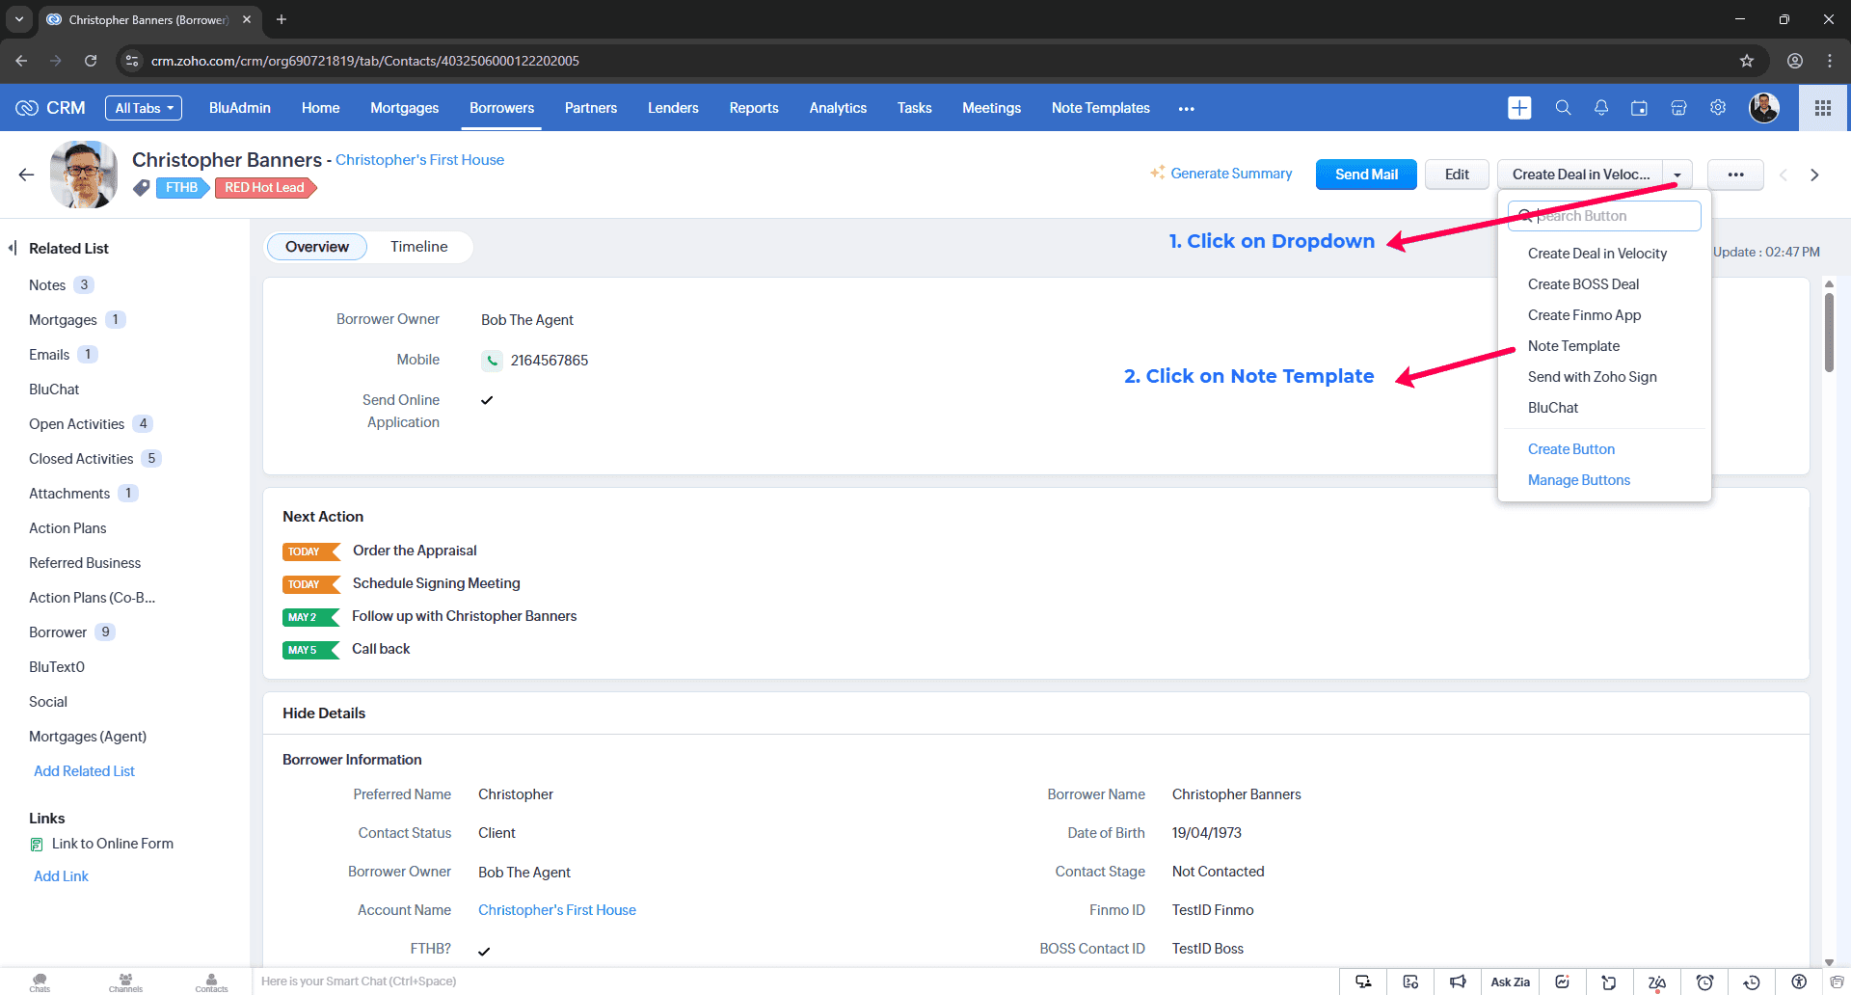
Task: Select Note Template from the dropdown
Action: [1573, 346]
